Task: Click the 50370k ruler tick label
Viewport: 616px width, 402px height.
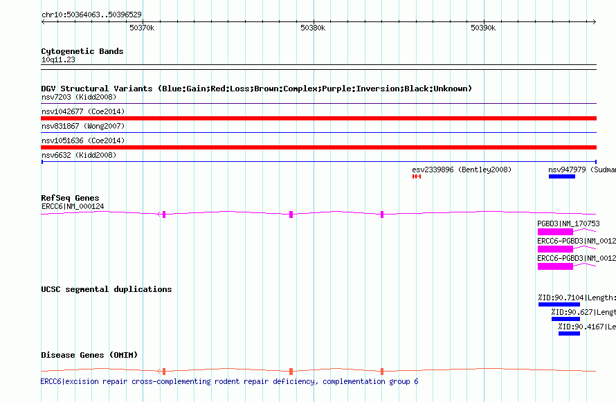Action: (x=142, y=28)
